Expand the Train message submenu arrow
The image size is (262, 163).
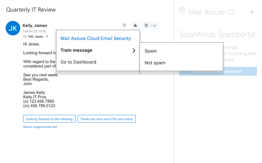134,50
